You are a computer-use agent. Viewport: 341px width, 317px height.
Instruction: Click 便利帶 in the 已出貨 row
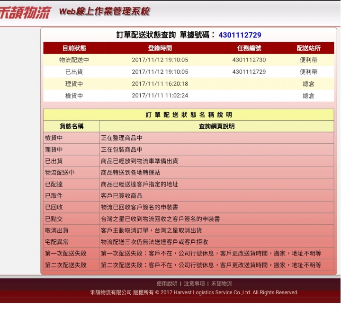pos(308,72)
